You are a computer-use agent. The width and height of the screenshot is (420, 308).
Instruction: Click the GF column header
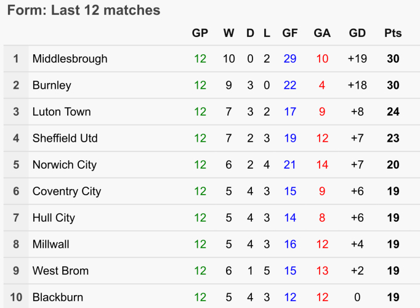[290, 33]
